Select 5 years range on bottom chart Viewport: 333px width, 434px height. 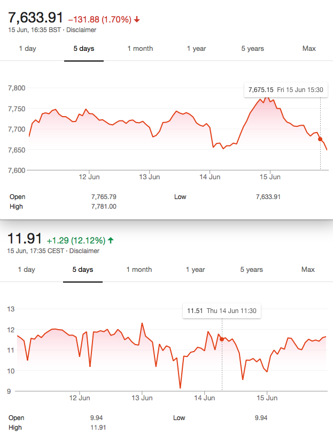[x=251, y=269]
